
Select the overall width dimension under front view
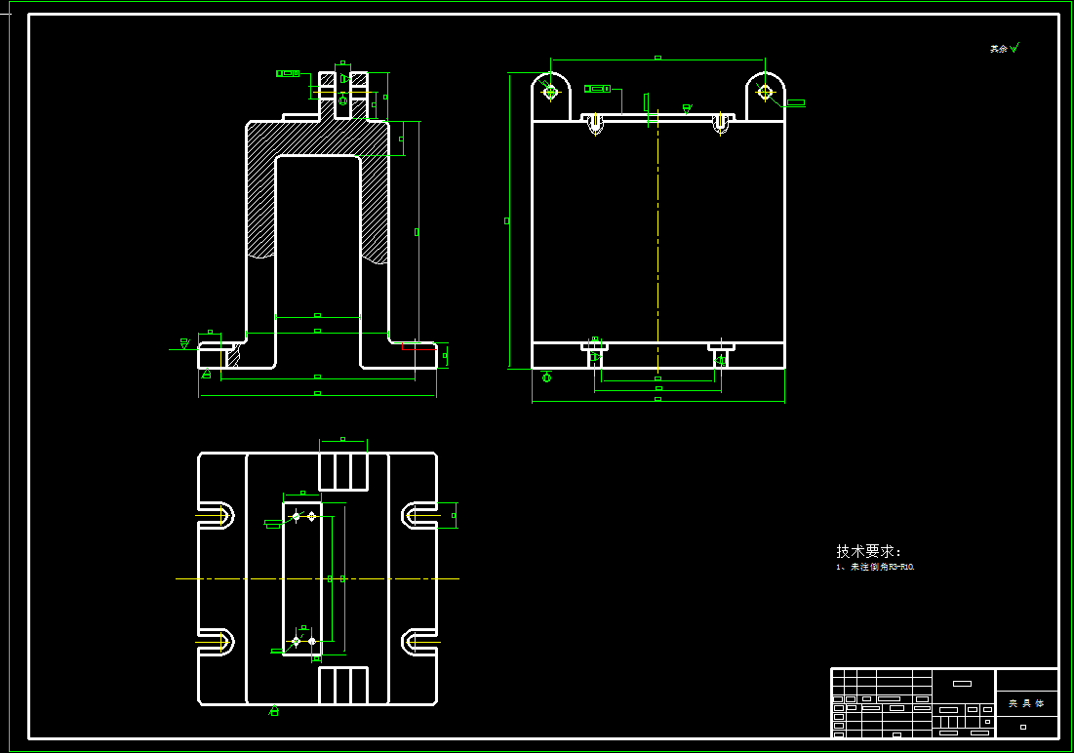click(316, 392)
